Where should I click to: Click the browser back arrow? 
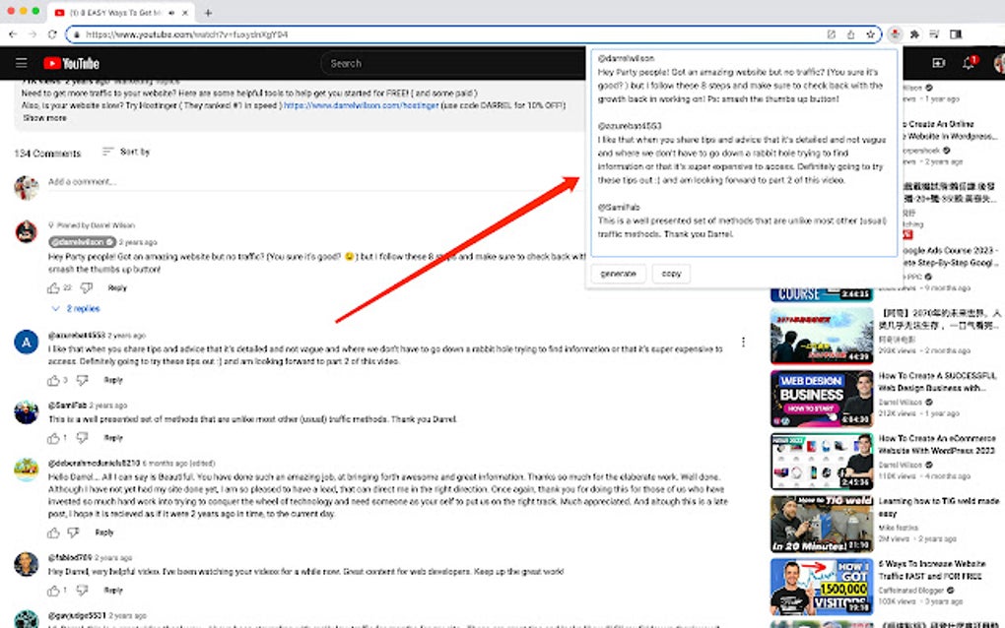pyautogui.click(x=13, y=33)
